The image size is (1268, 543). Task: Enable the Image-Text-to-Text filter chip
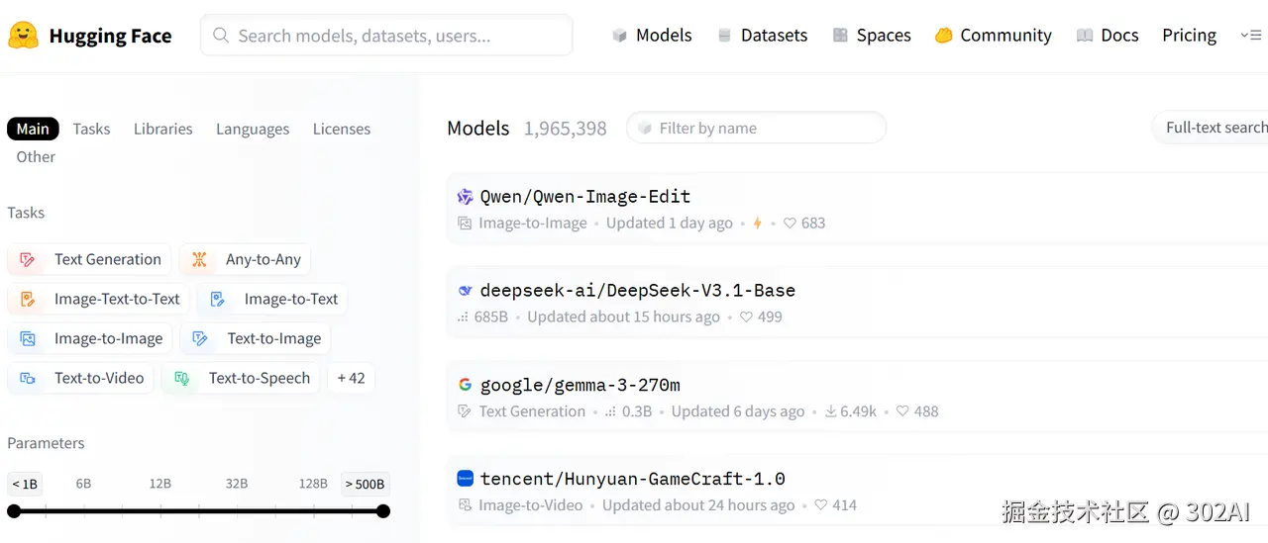98,299
